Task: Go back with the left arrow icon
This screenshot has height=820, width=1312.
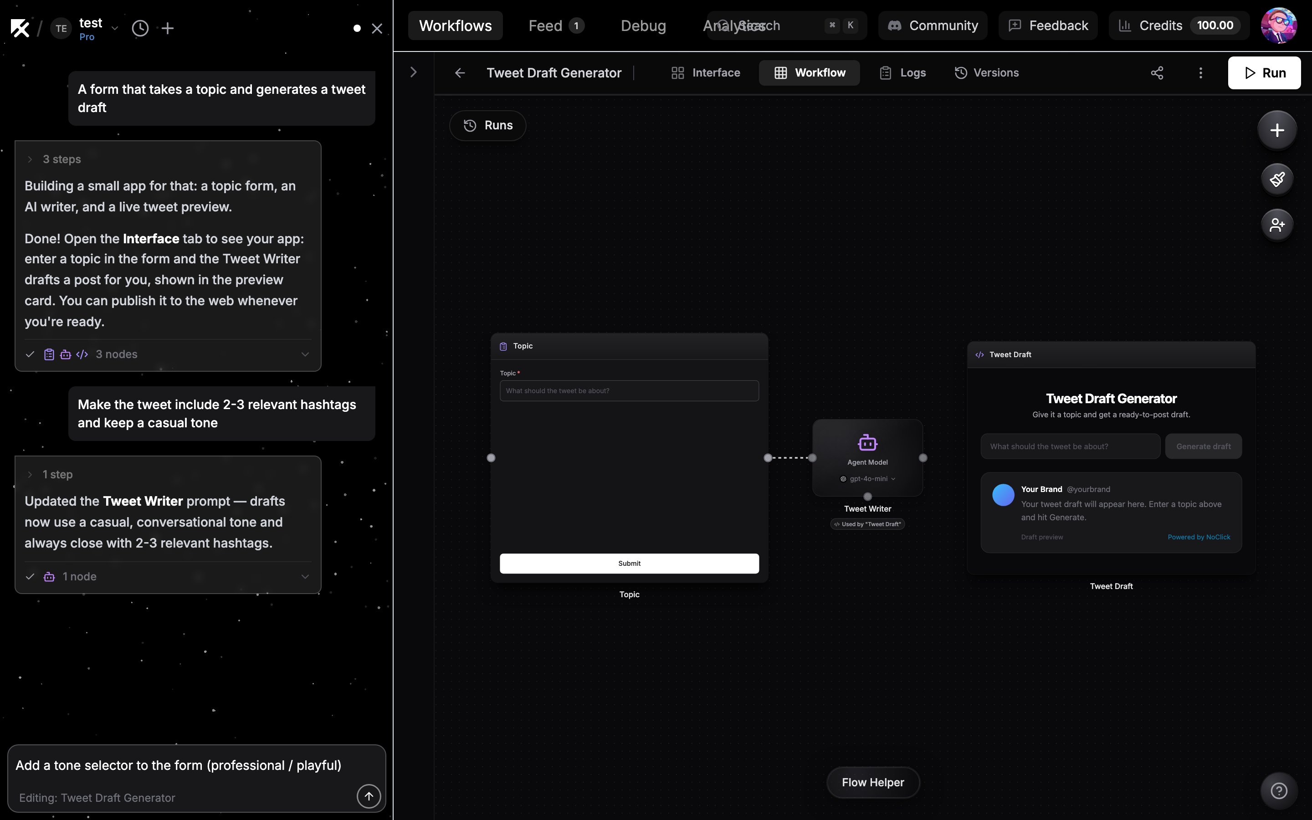Action: pos(460,73)
